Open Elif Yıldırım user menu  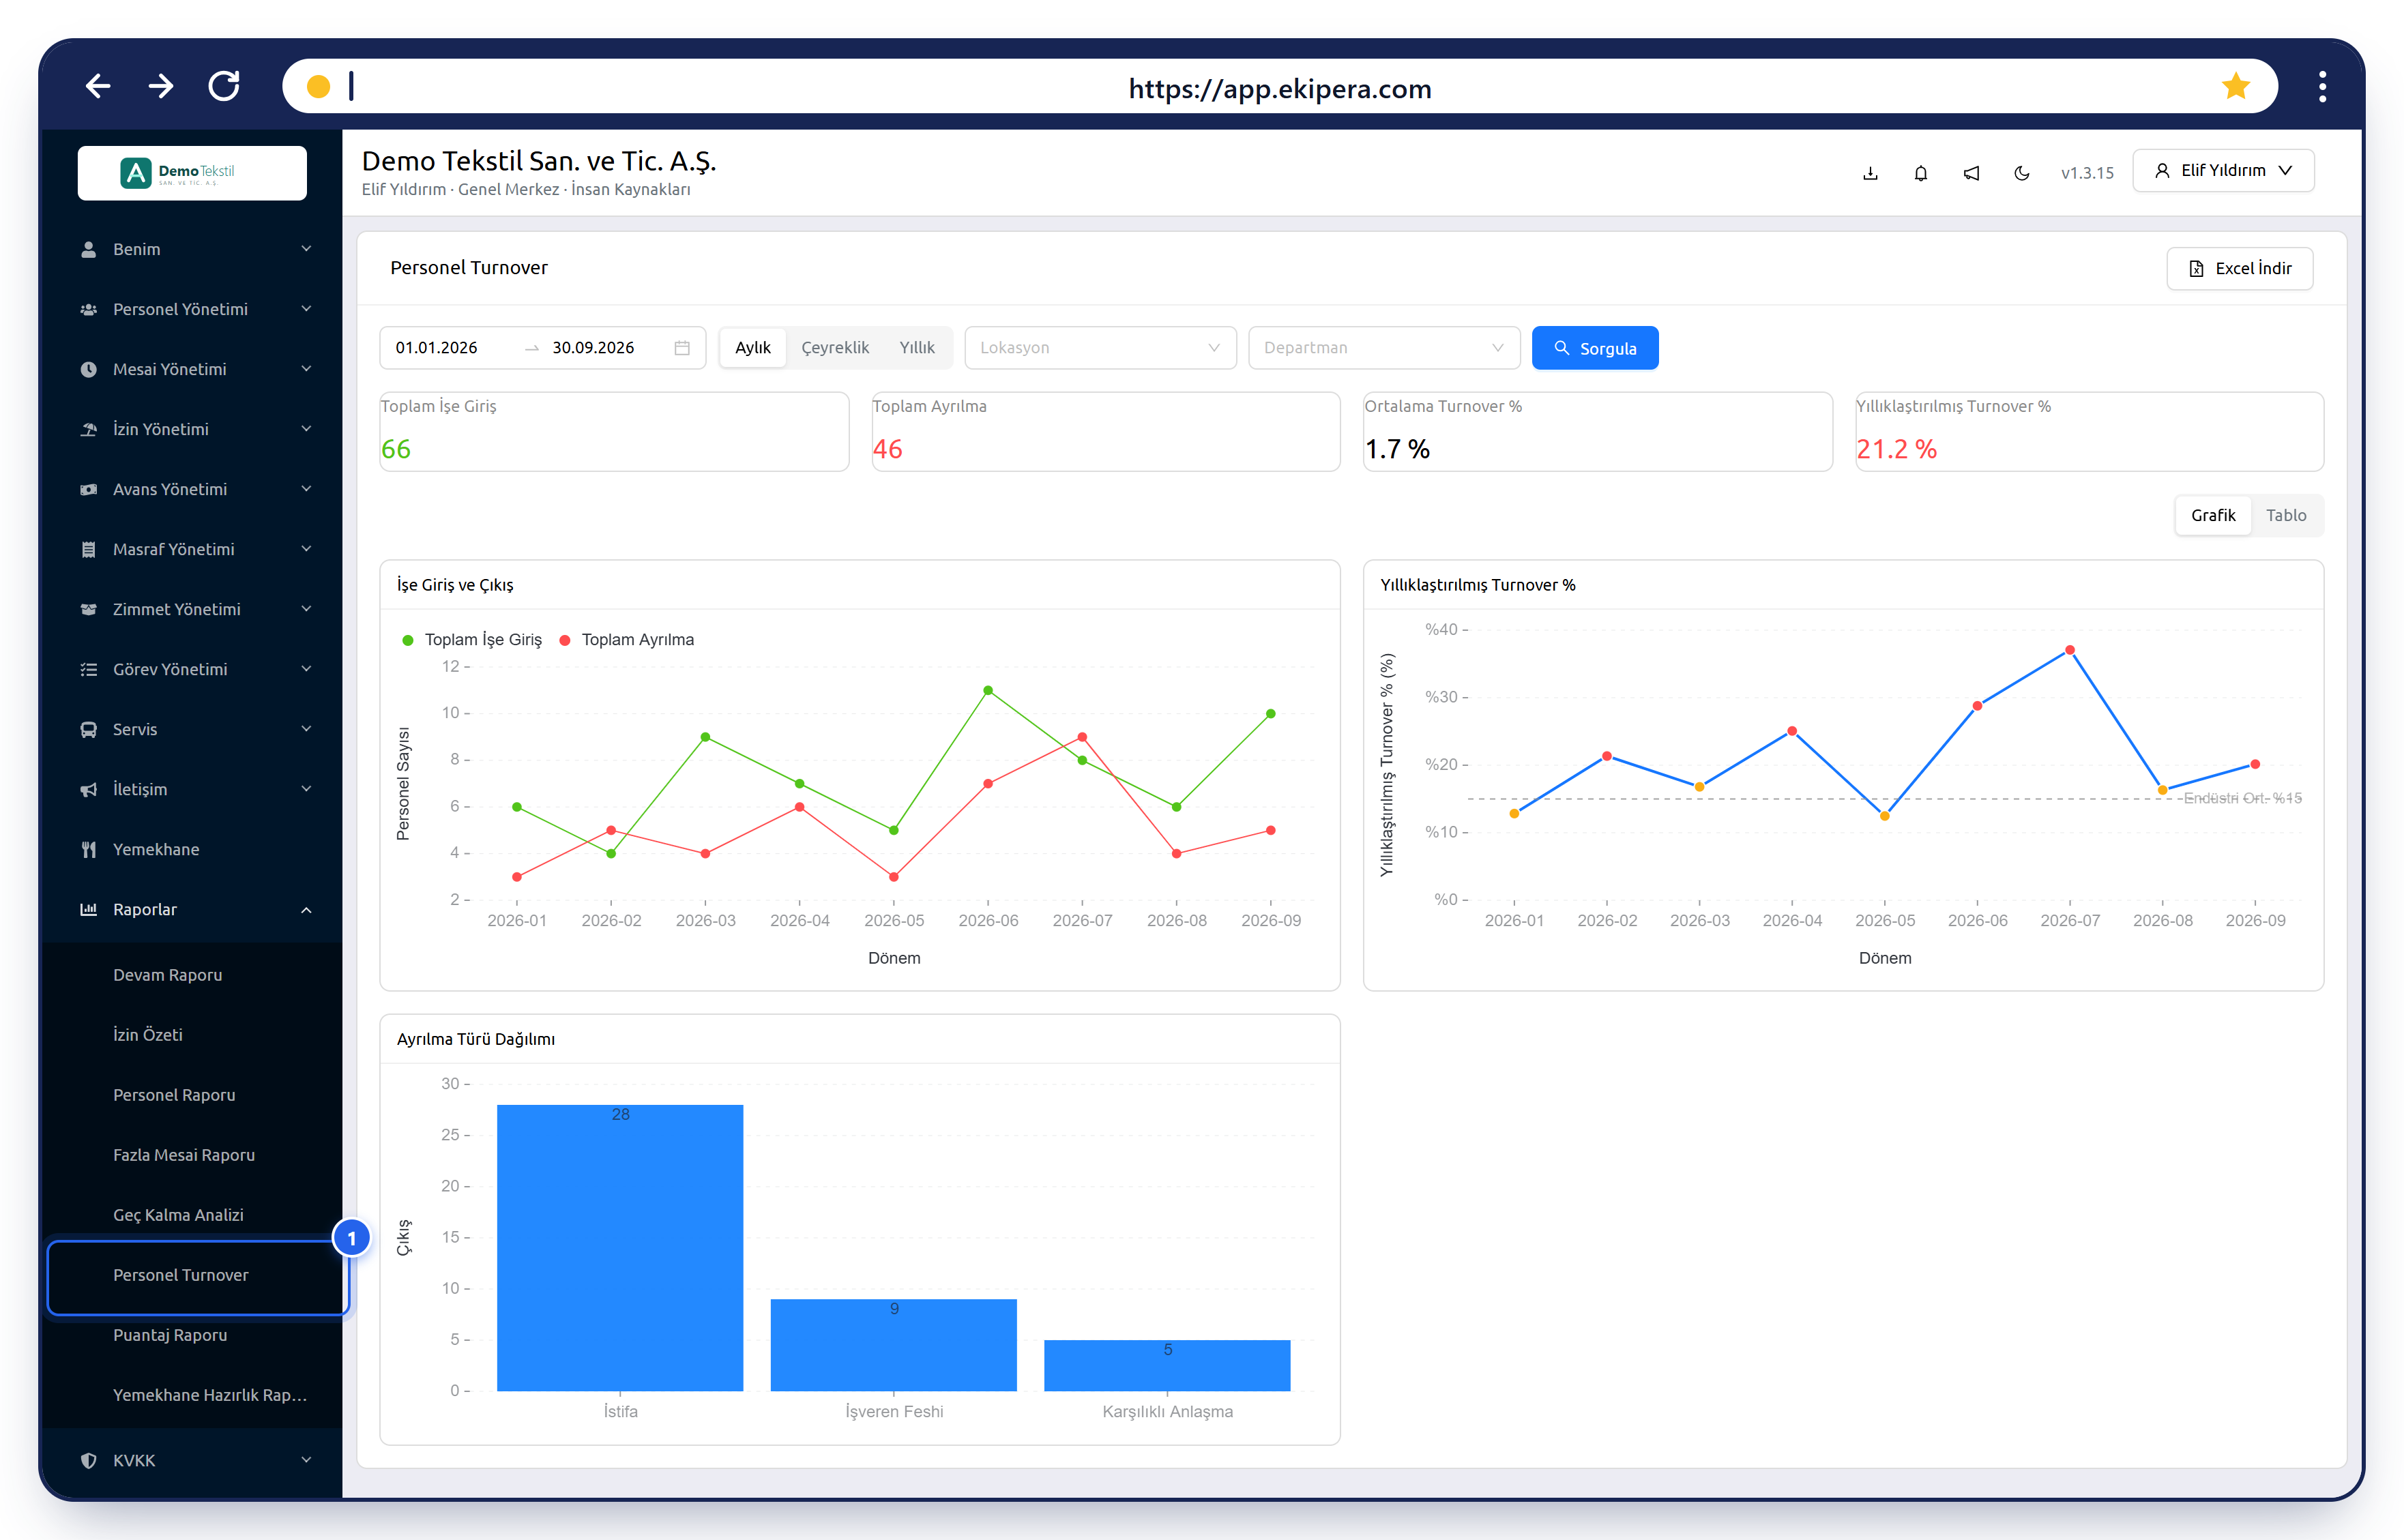click(x=2223, y=171)
